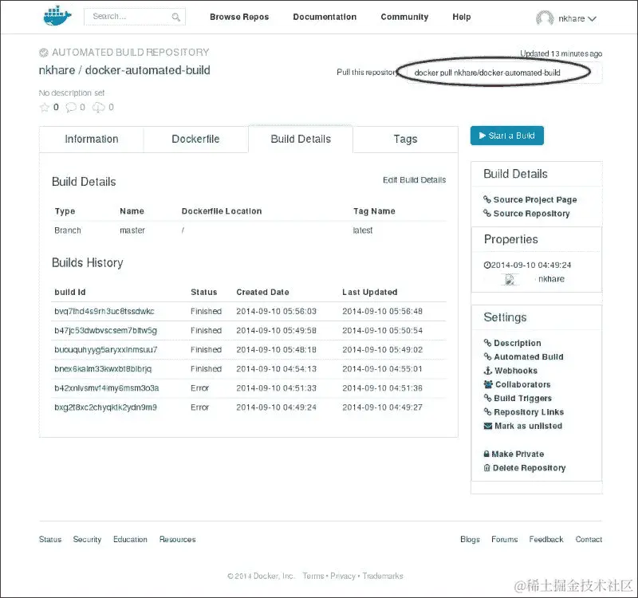Switch to the Tags tab
The height and width of the screenshot is (598, 638).
pyautogui.click(x=405, y=139)
